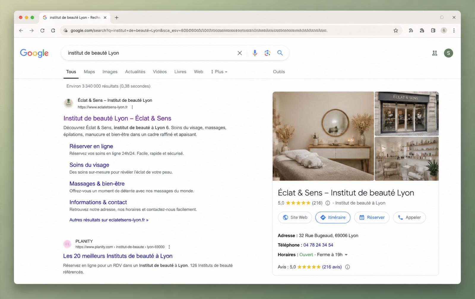Switch to the 'Maps' tab
Viewport: 475px width, 299px height.
[x=89, y=72]
